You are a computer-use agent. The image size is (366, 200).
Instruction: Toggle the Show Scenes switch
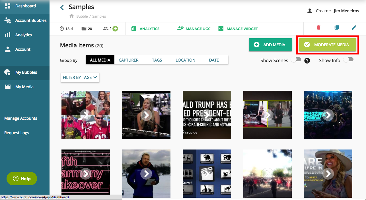[x=296, y=60]
